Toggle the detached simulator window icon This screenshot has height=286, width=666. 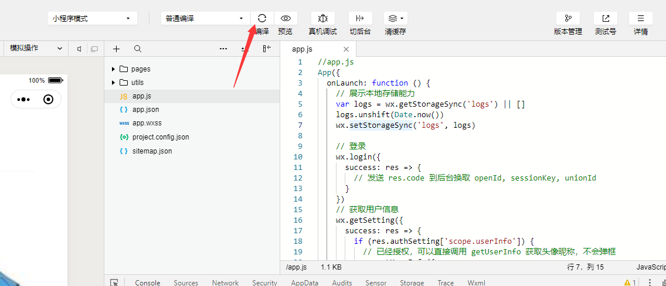tap(94, 49)
